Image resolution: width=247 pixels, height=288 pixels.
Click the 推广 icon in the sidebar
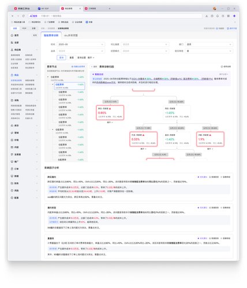(12, 162)
